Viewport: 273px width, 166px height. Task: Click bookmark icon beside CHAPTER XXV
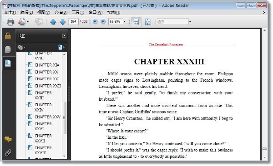[30, 117]
